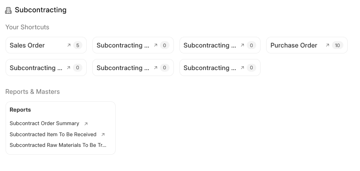The width and height of the screenshot is (360, 171).
Task: Open the Sales Order shortcut
Action: (27, 46)
